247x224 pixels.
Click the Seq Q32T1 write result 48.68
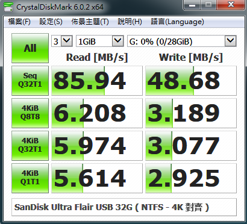tap(191, 81)
